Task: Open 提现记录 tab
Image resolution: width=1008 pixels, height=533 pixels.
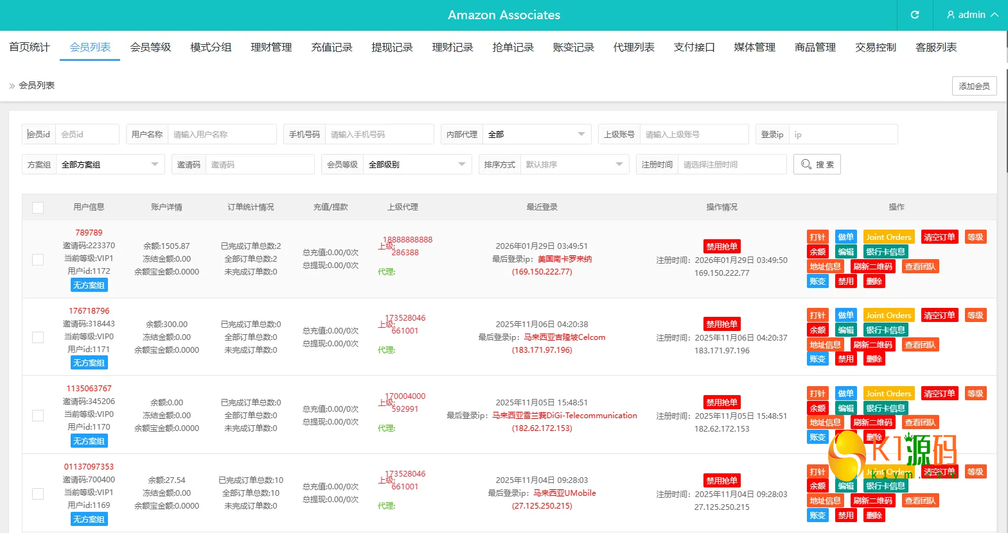Action: pyautogui.click(x=392, y=47)
